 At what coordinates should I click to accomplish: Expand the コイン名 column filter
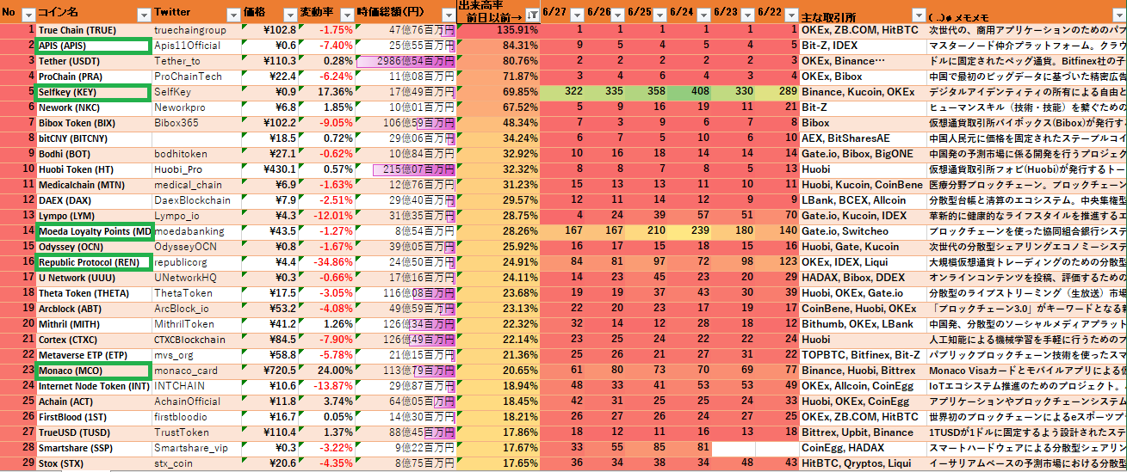point(143,15)
